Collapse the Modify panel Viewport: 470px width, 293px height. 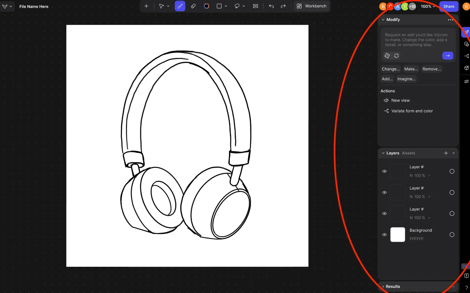tap(383, 20)
